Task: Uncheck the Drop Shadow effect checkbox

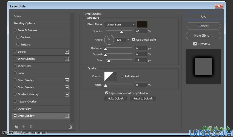Action: 15,115
